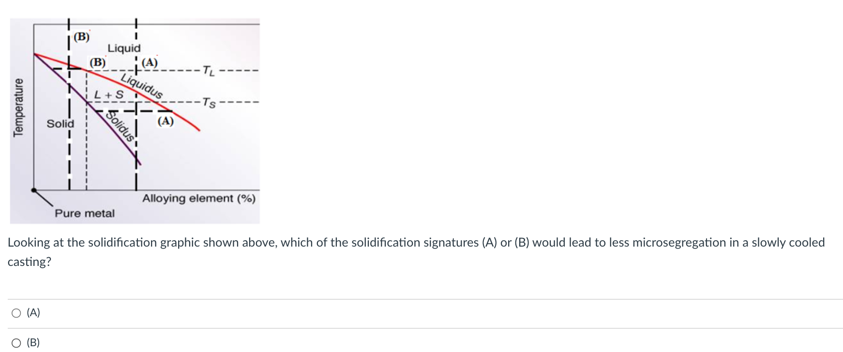Click the Liquid region label
Viewport: 843px width, 352px height.
pos(124,48)
